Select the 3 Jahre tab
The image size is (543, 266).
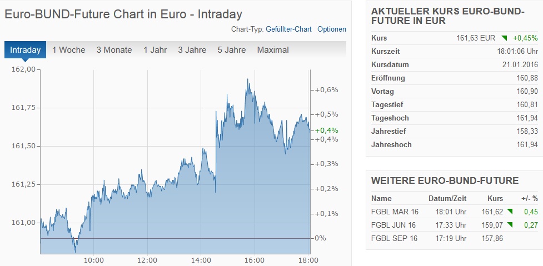pos(192,50)
